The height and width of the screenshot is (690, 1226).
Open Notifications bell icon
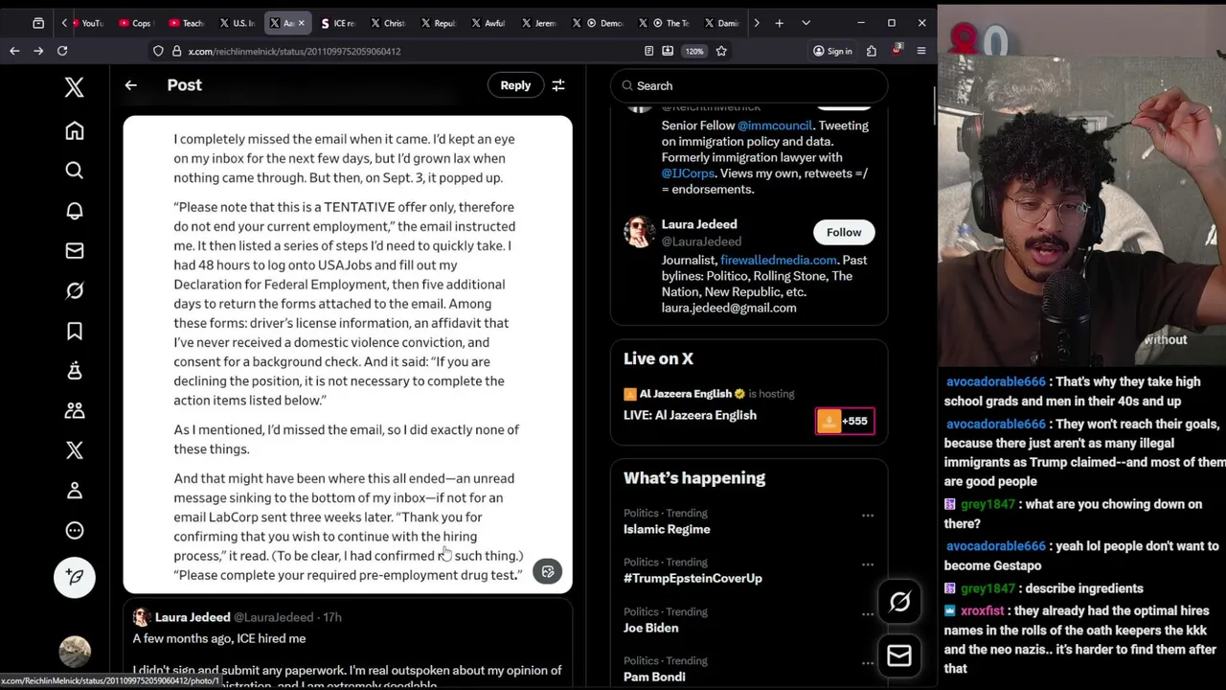[75, 211]
